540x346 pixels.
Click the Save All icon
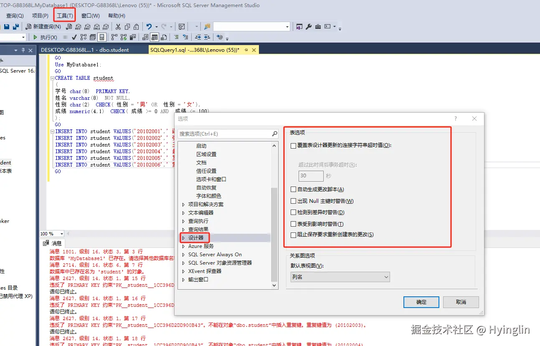(x=16, y=26)
